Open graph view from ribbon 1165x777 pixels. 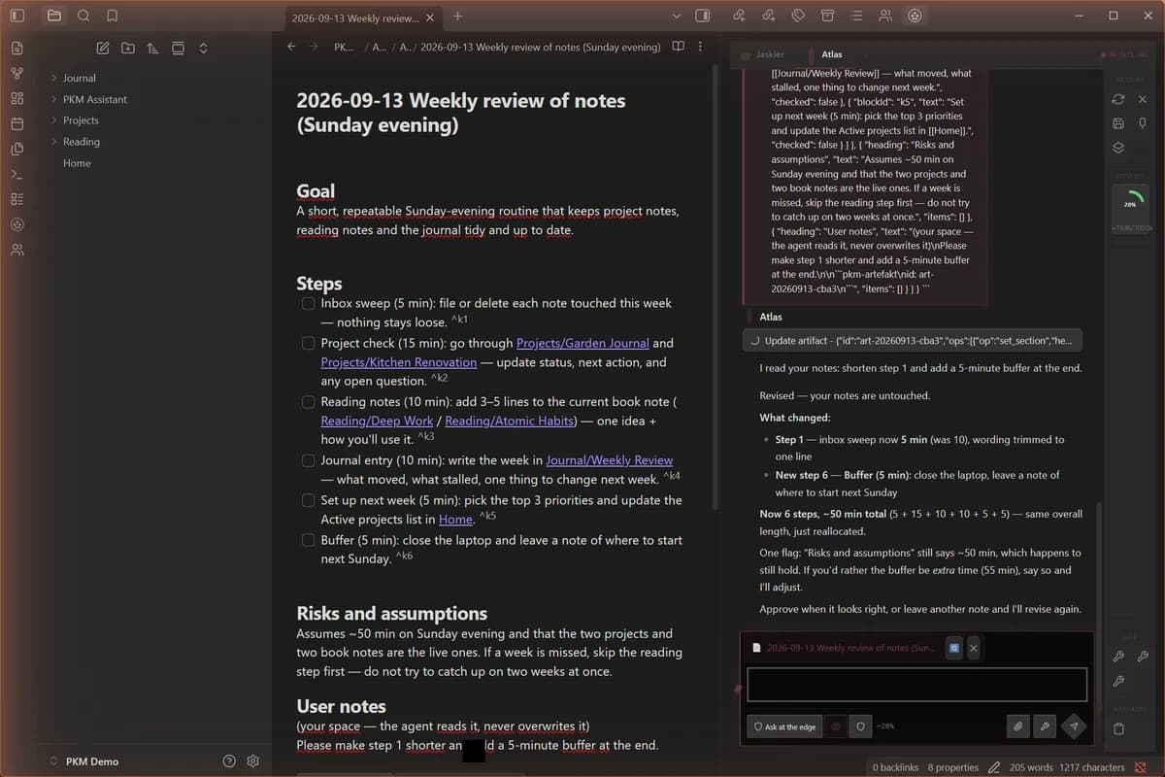click(x=17, y=74)
